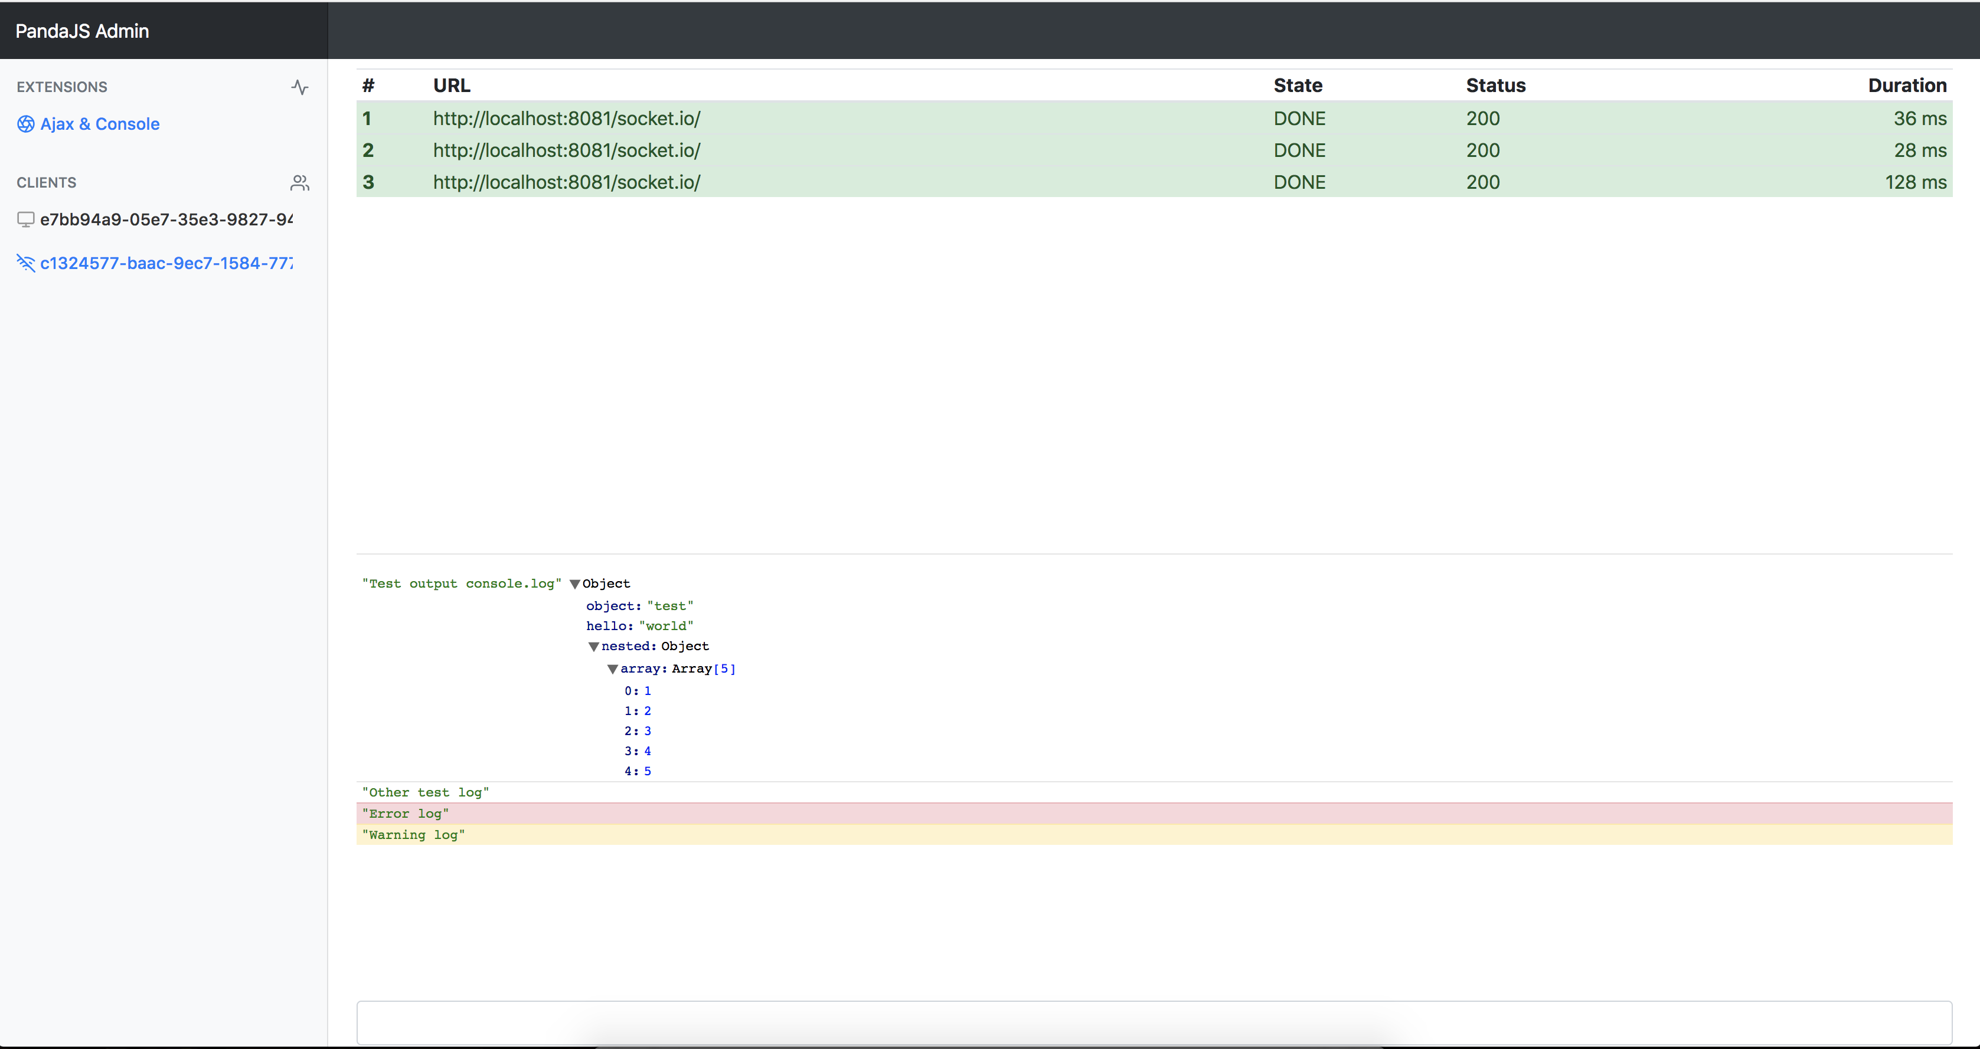This screenshot has width=1980, height=1049.
Task: Click the aperture icon next to Ajax & Console
Action: 25,124
